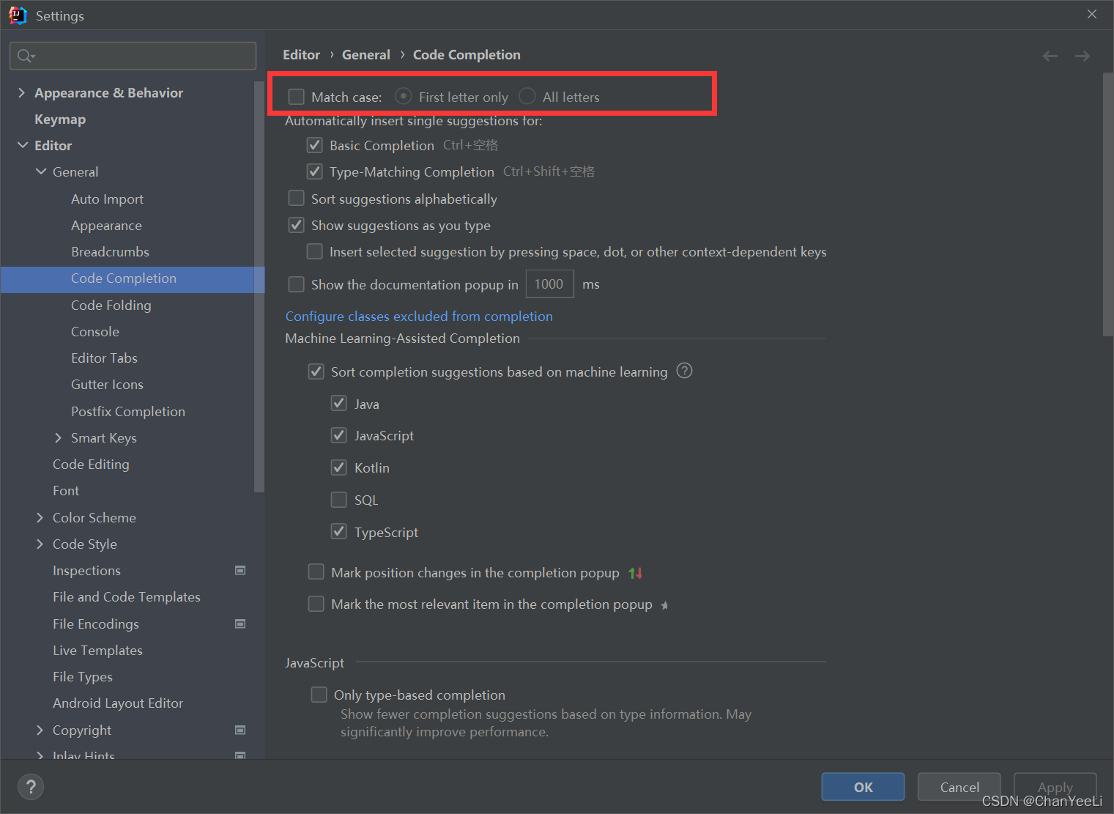The image size is (1114, 814).
Task: Enable Mark position changes in completion popup
Action: 316,571
